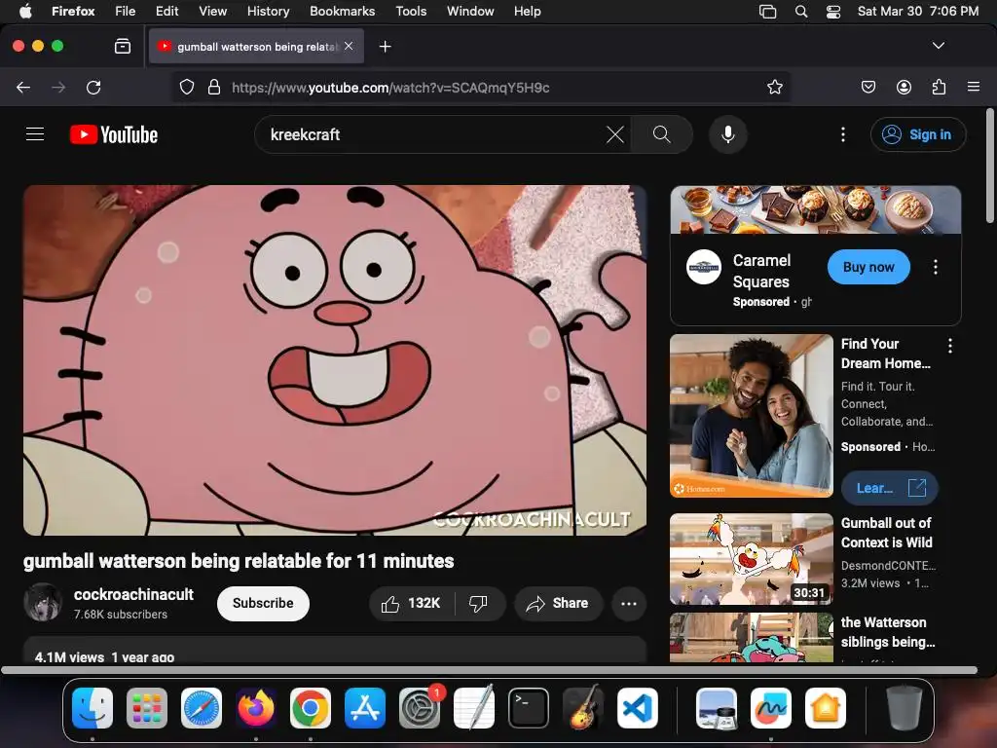Screen dimensions: 997x748
Task: Open Find Your Dream Home ad thumbnail
Action: click(752, 416)
